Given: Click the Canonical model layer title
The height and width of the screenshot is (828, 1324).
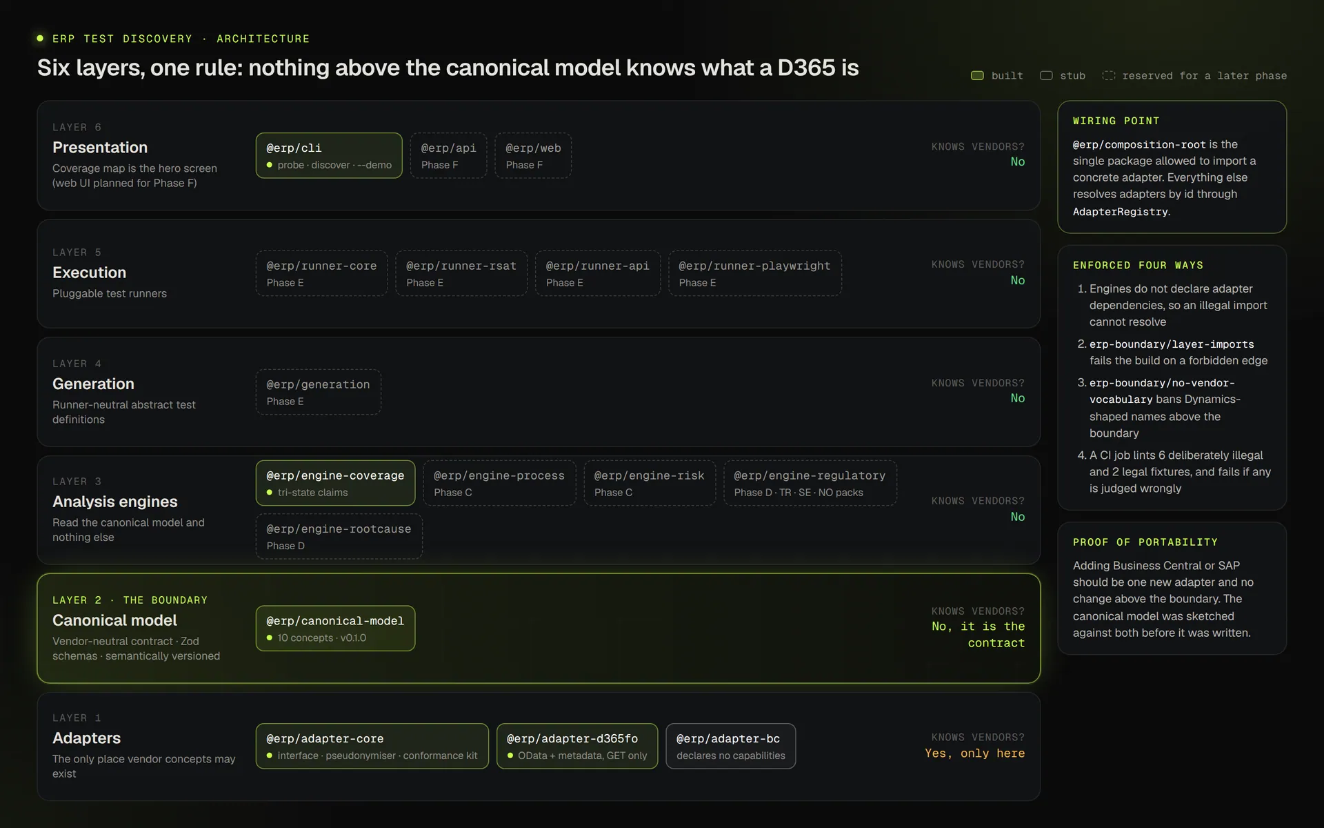Looking at the screenshot, I should (x=114, y=620).
